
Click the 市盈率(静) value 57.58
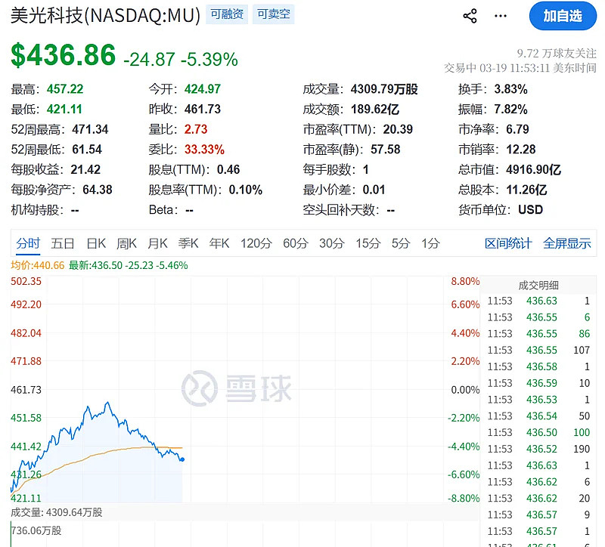386,149
